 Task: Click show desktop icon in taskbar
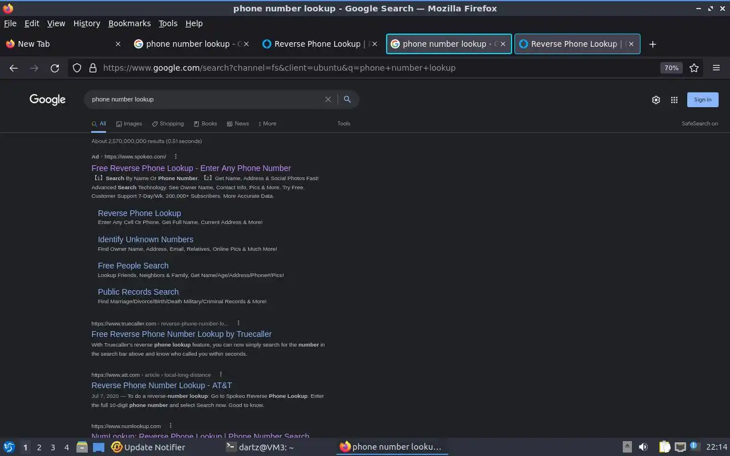(x=99, y=447)
